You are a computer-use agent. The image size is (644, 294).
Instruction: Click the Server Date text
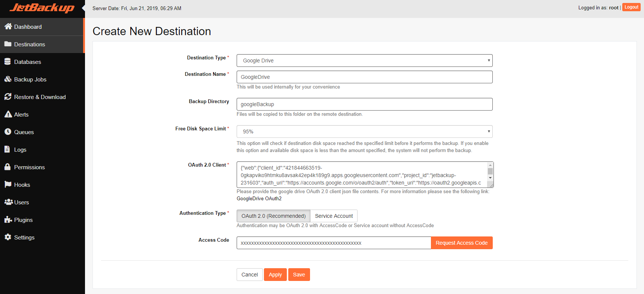pos(137,8)
